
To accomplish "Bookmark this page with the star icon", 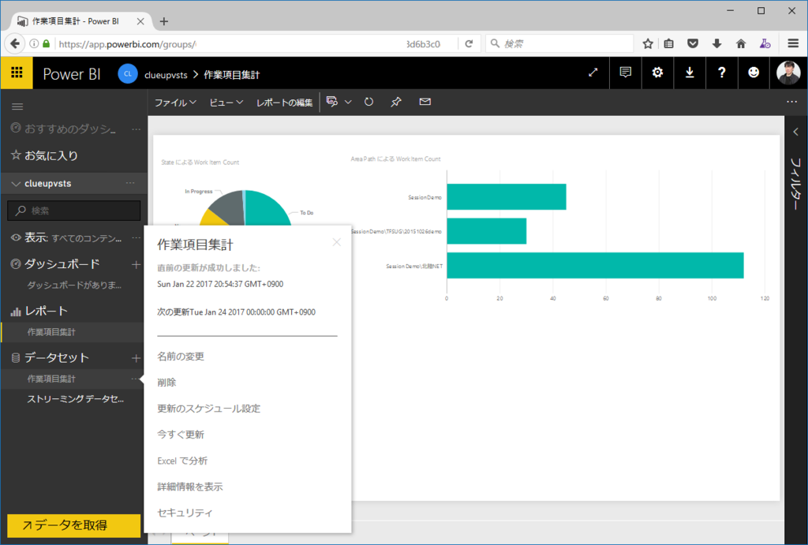I will (648, 44).
